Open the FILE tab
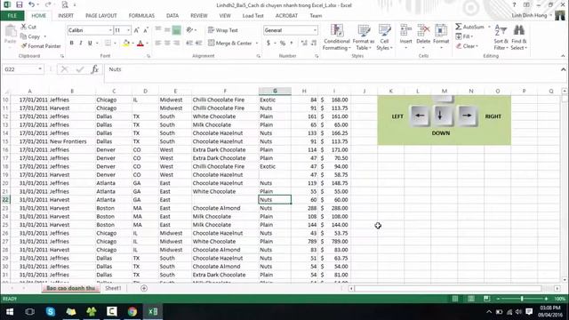Screen dimensions: 569x320 coord(12,16)
